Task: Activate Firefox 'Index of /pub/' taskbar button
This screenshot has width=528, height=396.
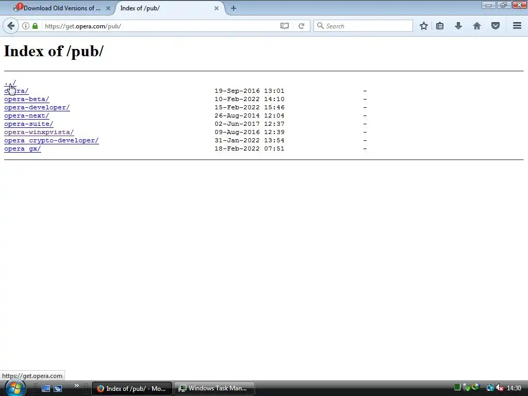Action: 132,389
